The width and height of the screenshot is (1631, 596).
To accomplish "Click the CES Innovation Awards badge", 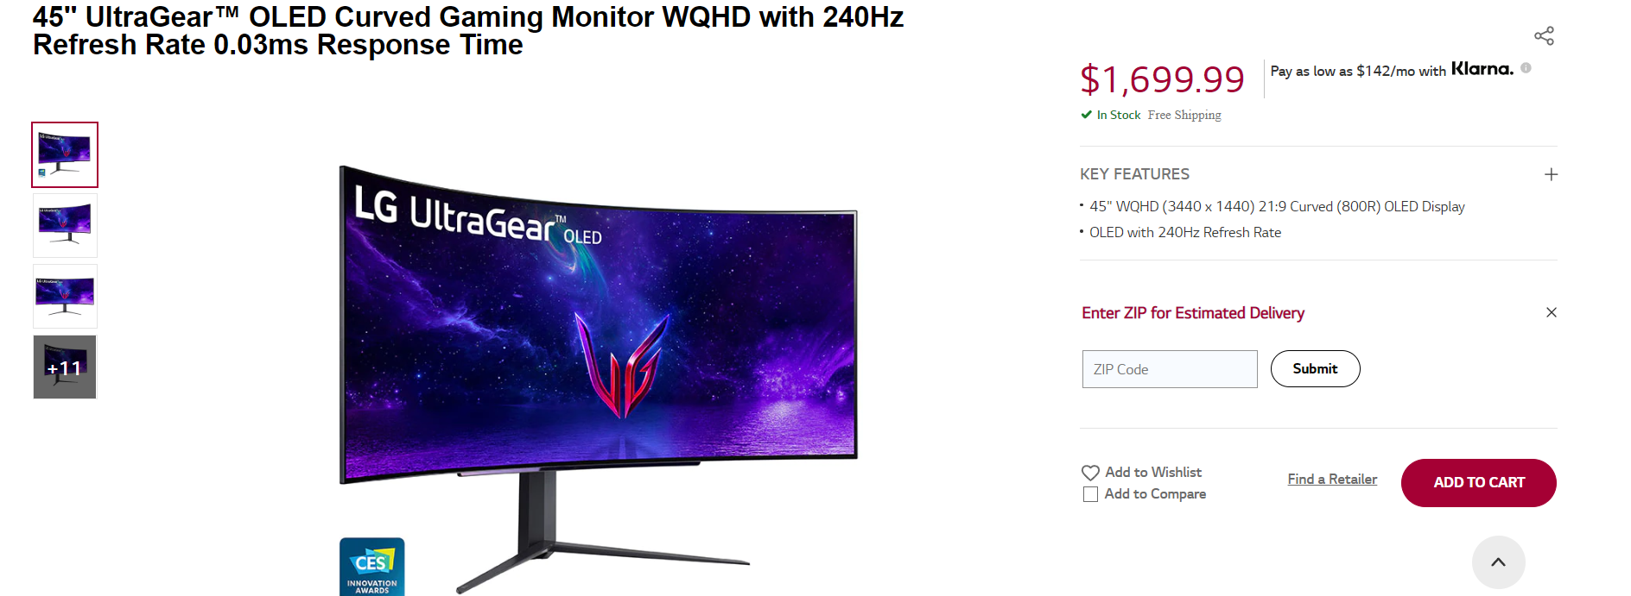I will pyautogui.click(x=372, y=567).
